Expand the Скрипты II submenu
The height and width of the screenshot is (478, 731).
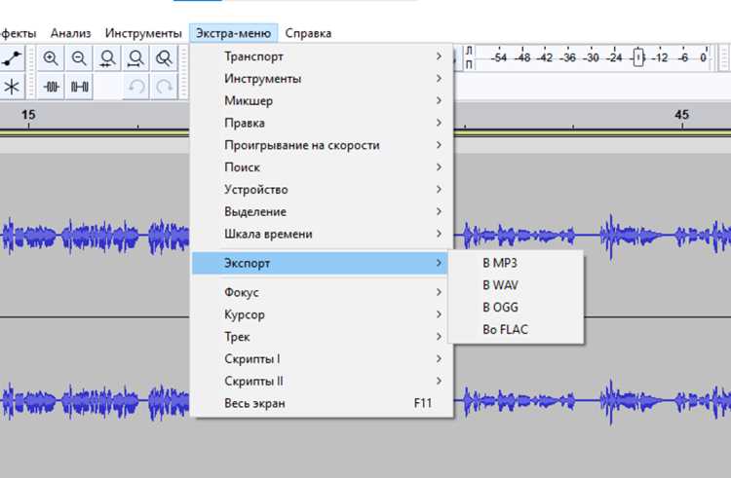click(x=322, y=382)
